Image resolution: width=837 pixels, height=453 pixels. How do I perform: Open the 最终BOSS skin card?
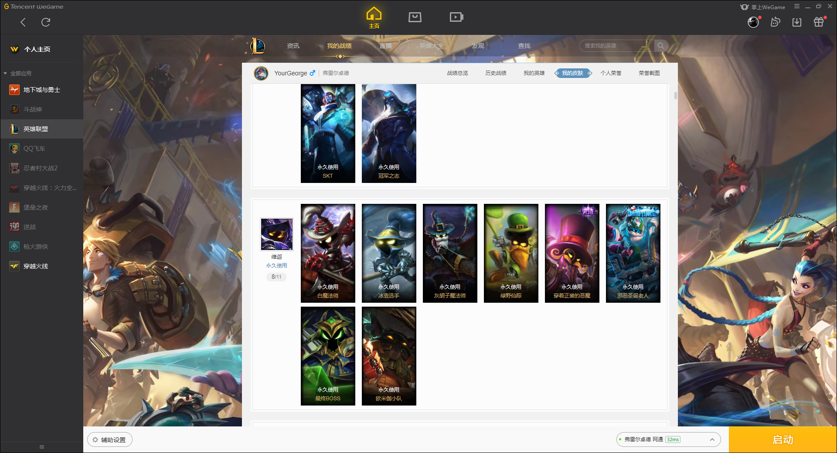(x=328, y=356)
